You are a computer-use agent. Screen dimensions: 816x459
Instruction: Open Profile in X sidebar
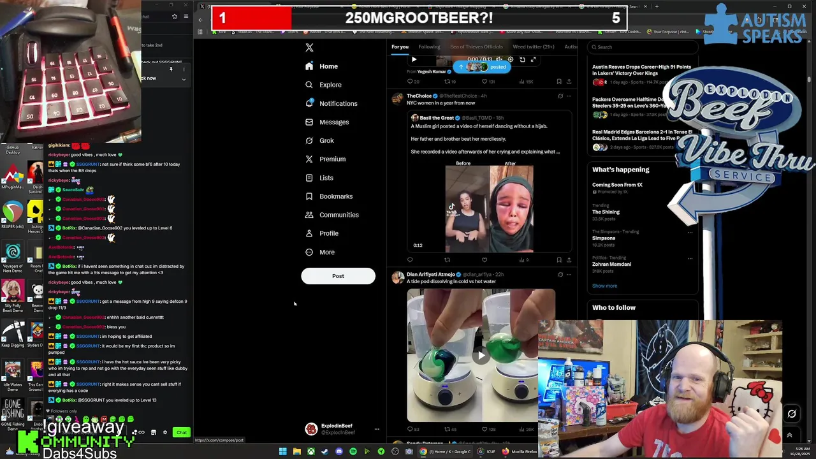(321, 233)
